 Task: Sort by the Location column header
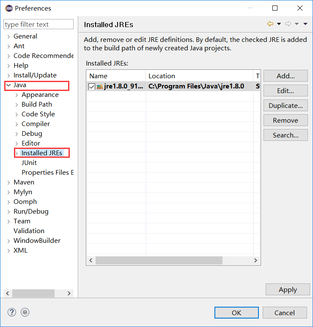199,76
